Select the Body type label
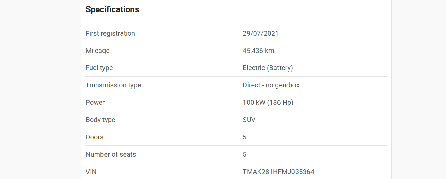 (100, 120)
